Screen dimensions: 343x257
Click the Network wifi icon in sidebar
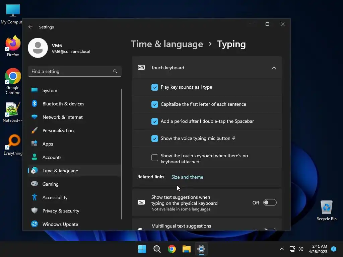click(x=35, y=117)
